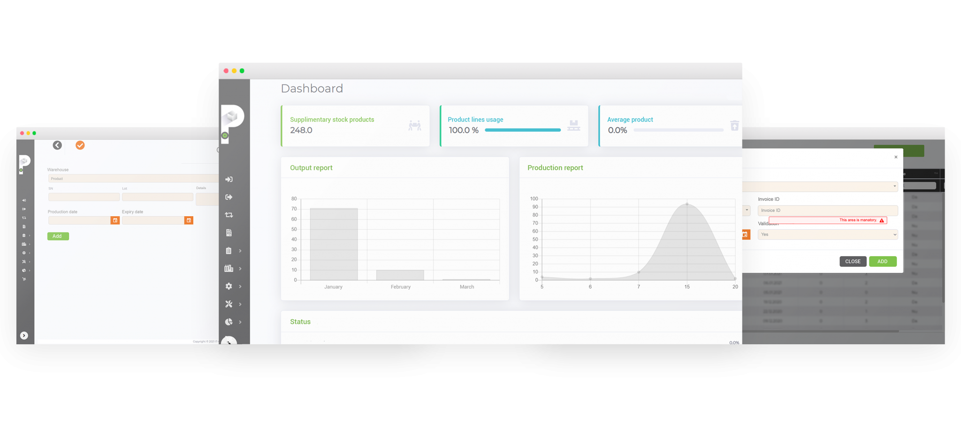Click the 100.0 % usage value
961x424 pixels.
coord(464,130)
